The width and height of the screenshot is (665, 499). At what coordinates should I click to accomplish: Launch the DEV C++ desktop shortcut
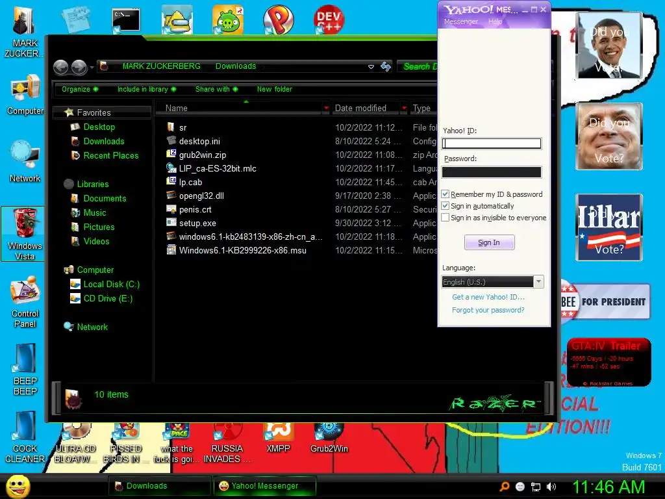click(329, 20)
